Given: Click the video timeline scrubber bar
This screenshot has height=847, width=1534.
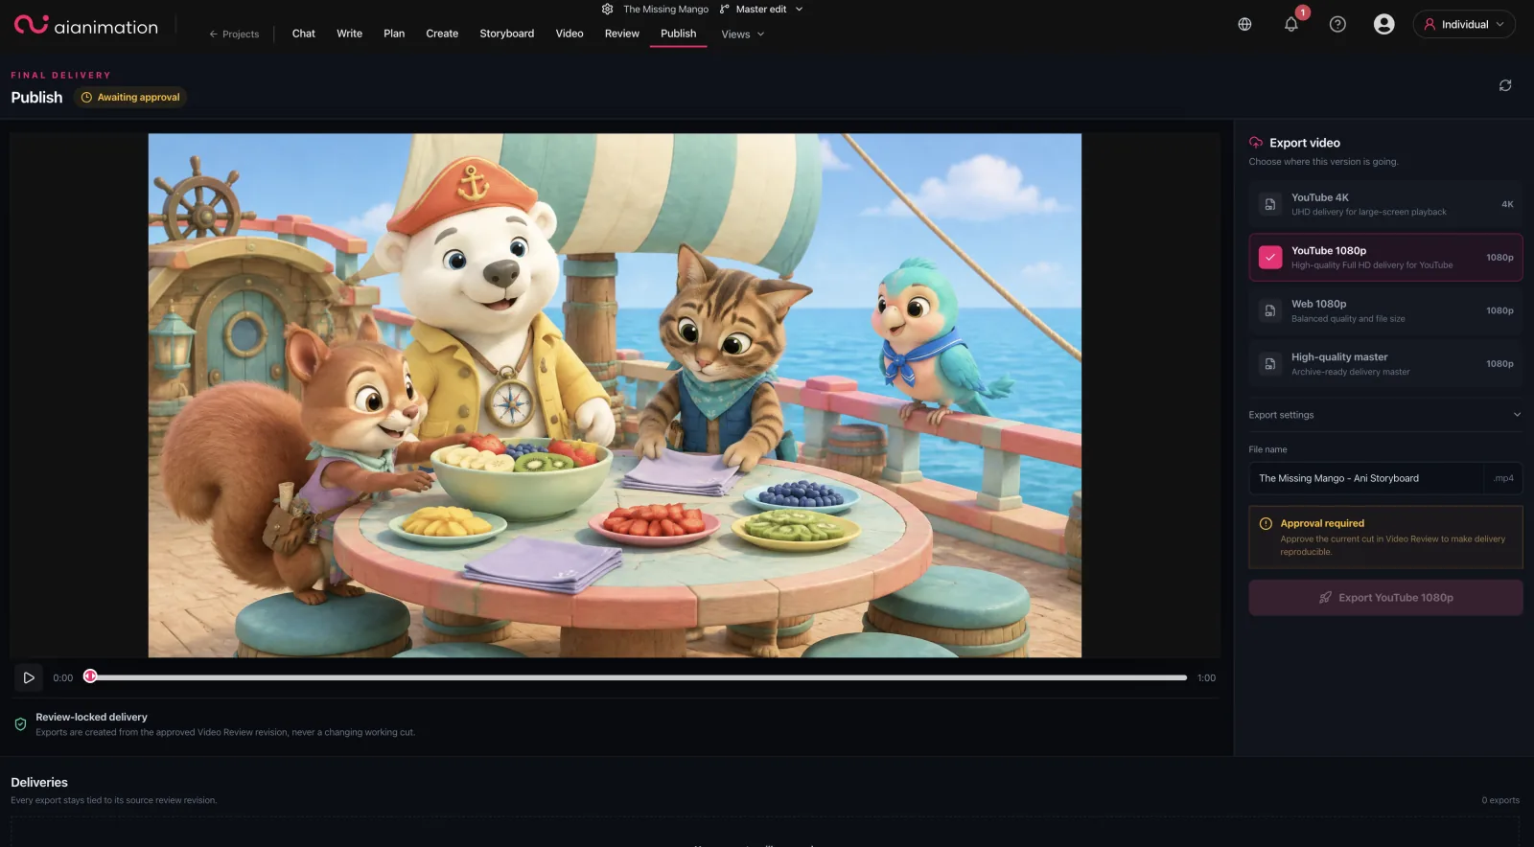Looking at the screenshot, I should click(x=639, y=677).
